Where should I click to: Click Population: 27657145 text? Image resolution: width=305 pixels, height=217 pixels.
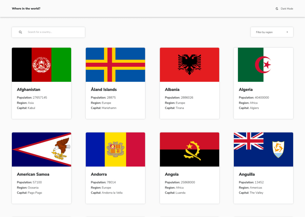32,98
